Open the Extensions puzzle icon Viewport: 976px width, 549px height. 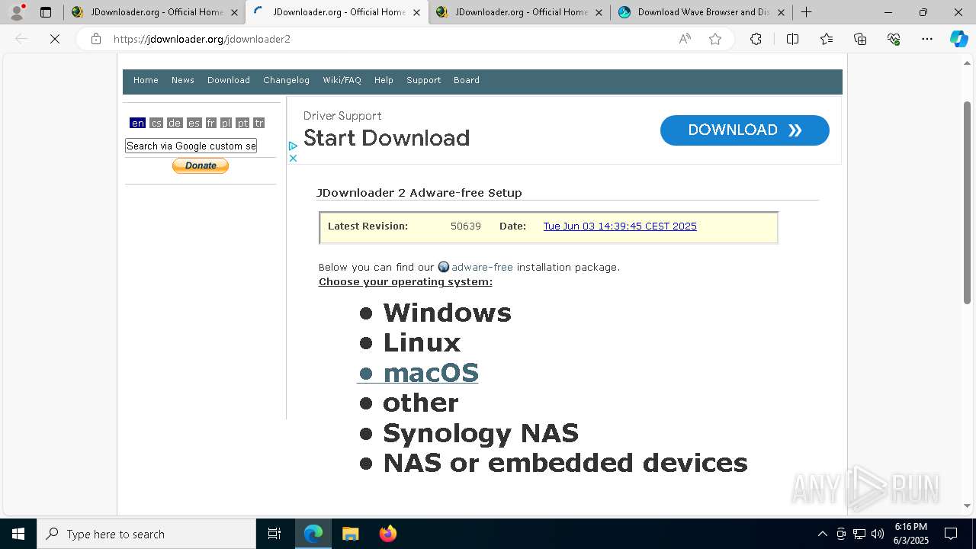pyautogui.click(x=756, y=39)
